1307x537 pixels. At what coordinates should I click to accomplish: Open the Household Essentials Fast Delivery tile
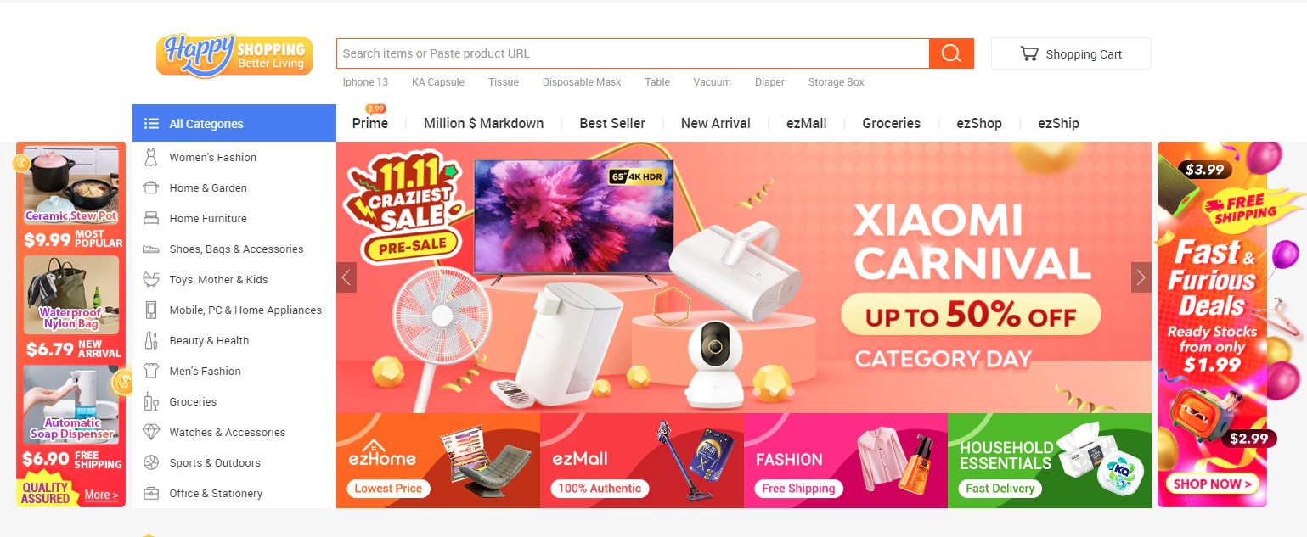(x=1050, y=461)
